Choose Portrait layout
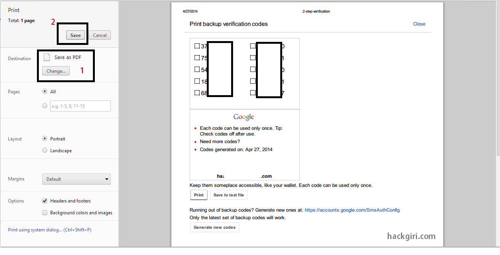 45,139
